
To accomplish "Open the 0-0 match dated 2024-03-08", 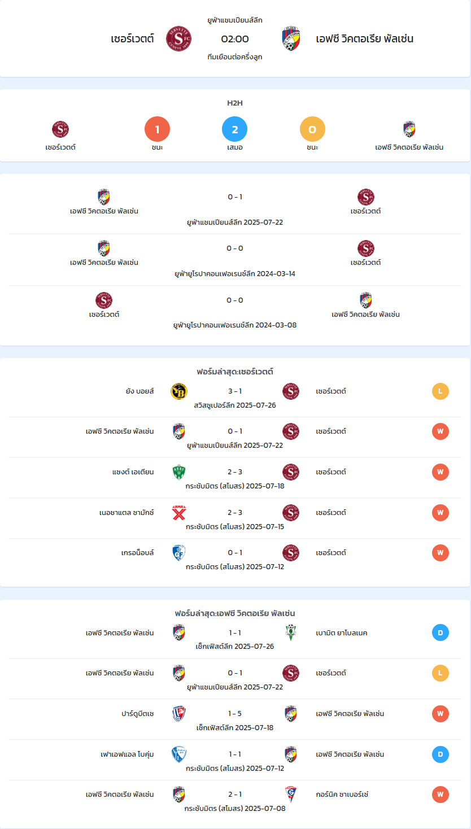I will tap(235, 311).
